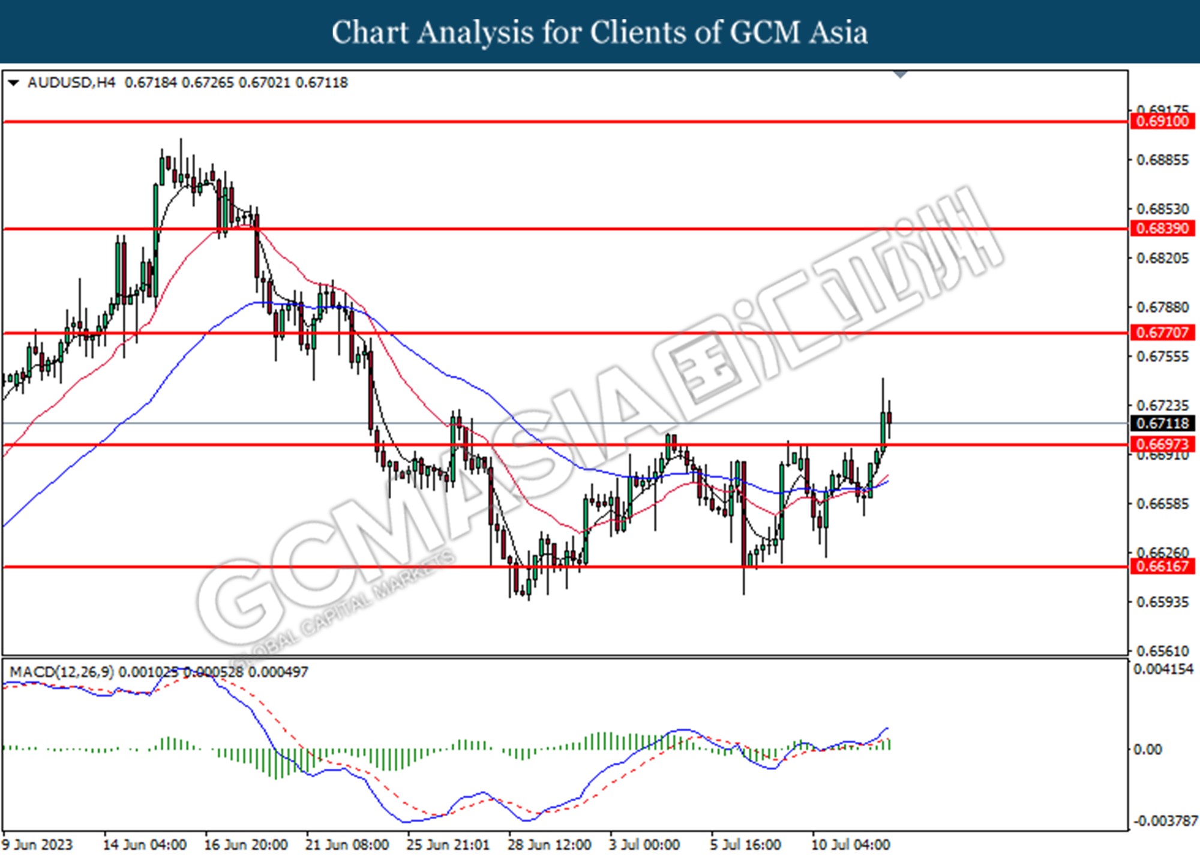Click the current price 0.67118 label
The image size is (1200, 857).
click(x=1162, y=423)
